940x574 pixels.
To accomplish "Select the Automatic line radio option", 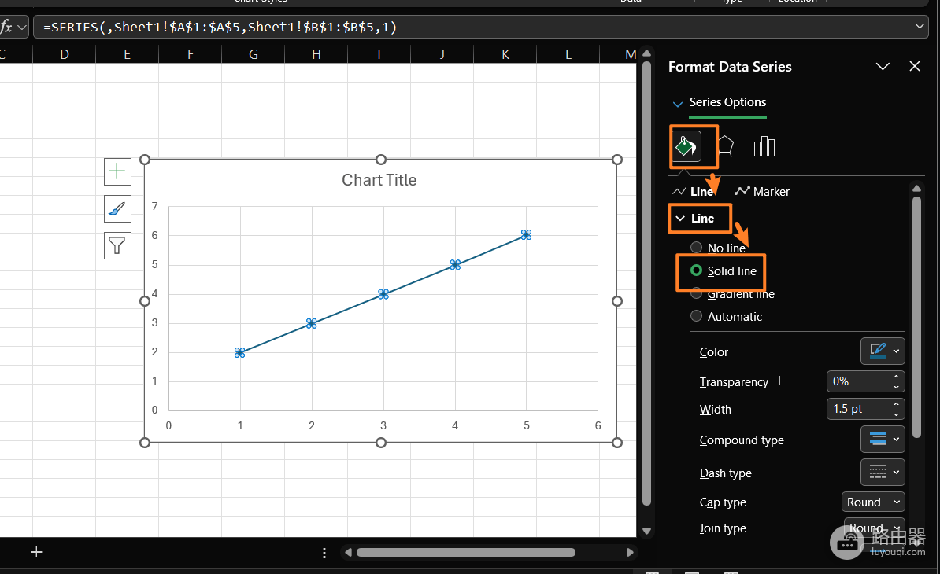I will [727, 317].
